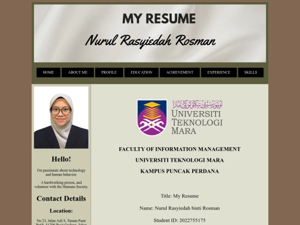
Task: Open the SKILLS menu item
Action: 251,73
